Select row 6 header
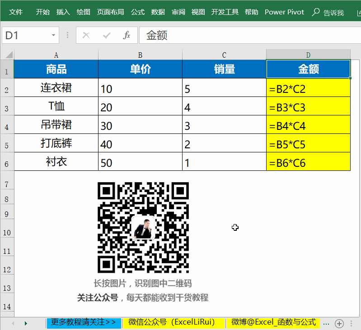The width and height of the screenshot is (361, 330). (7, 162)
